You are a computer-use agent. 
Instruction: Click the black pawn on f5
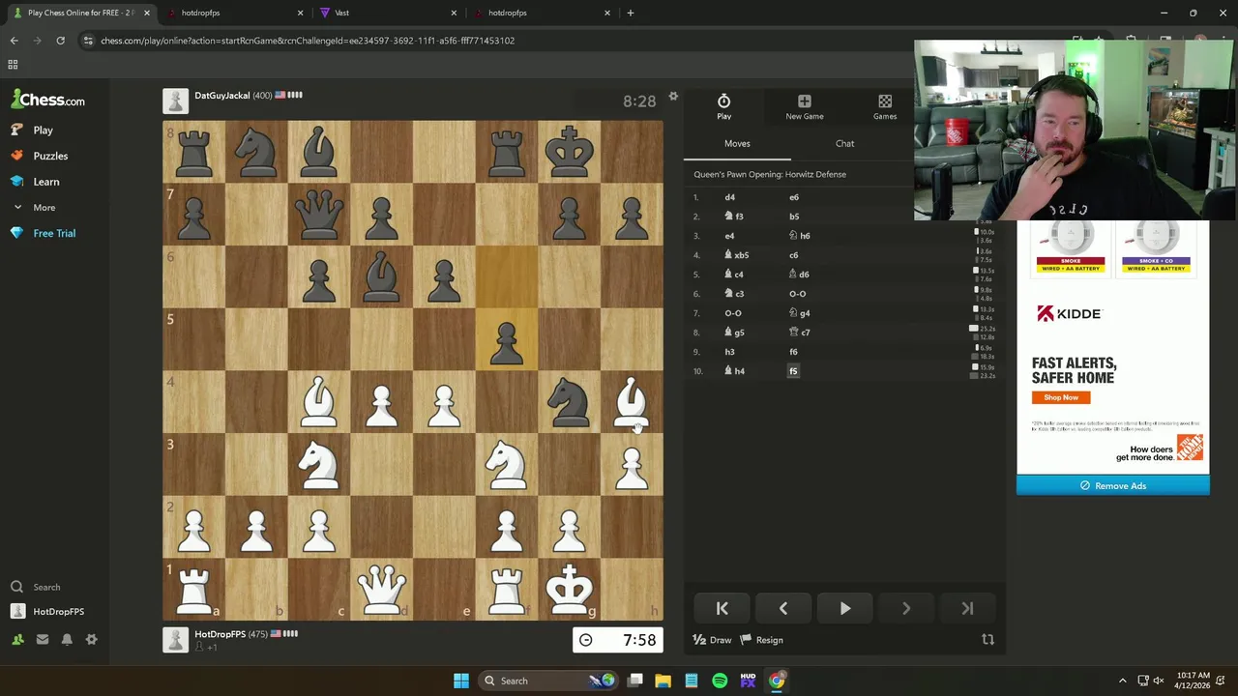[x=507, y=340]
